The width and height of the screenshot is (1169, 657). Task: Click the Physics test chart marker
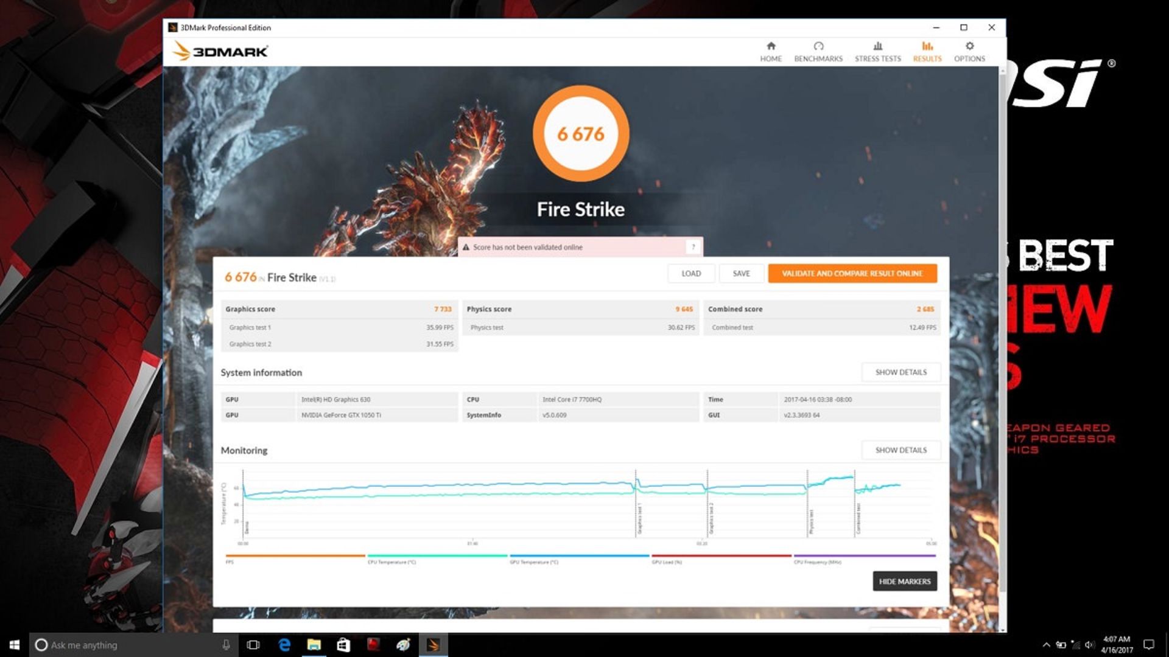click(811, 522)
